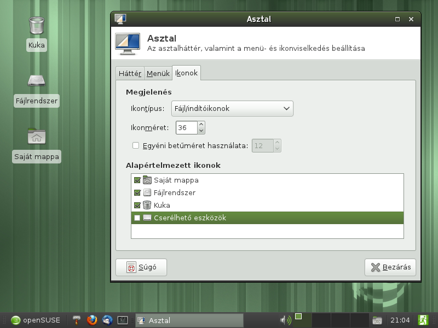Uncheck the Saját mappa checkbox
The height and width of the screenshot is (328, 438).
tap(137, 180)
